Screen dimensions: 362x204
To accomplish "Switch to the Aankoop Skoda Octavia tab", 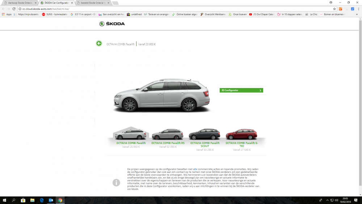I will tap(20, 3).
